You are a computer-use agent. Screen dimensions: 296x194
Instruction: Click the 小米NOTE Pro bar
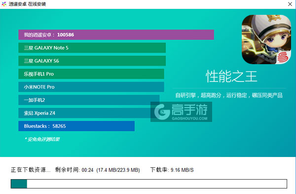[x=91, y=87]
